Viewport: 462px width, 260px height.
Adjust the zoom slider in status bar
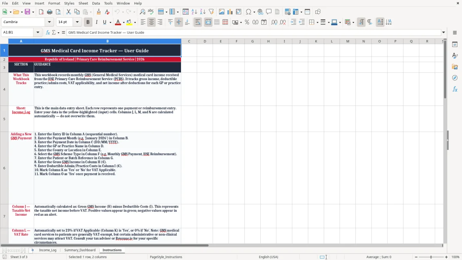point(431,257)
